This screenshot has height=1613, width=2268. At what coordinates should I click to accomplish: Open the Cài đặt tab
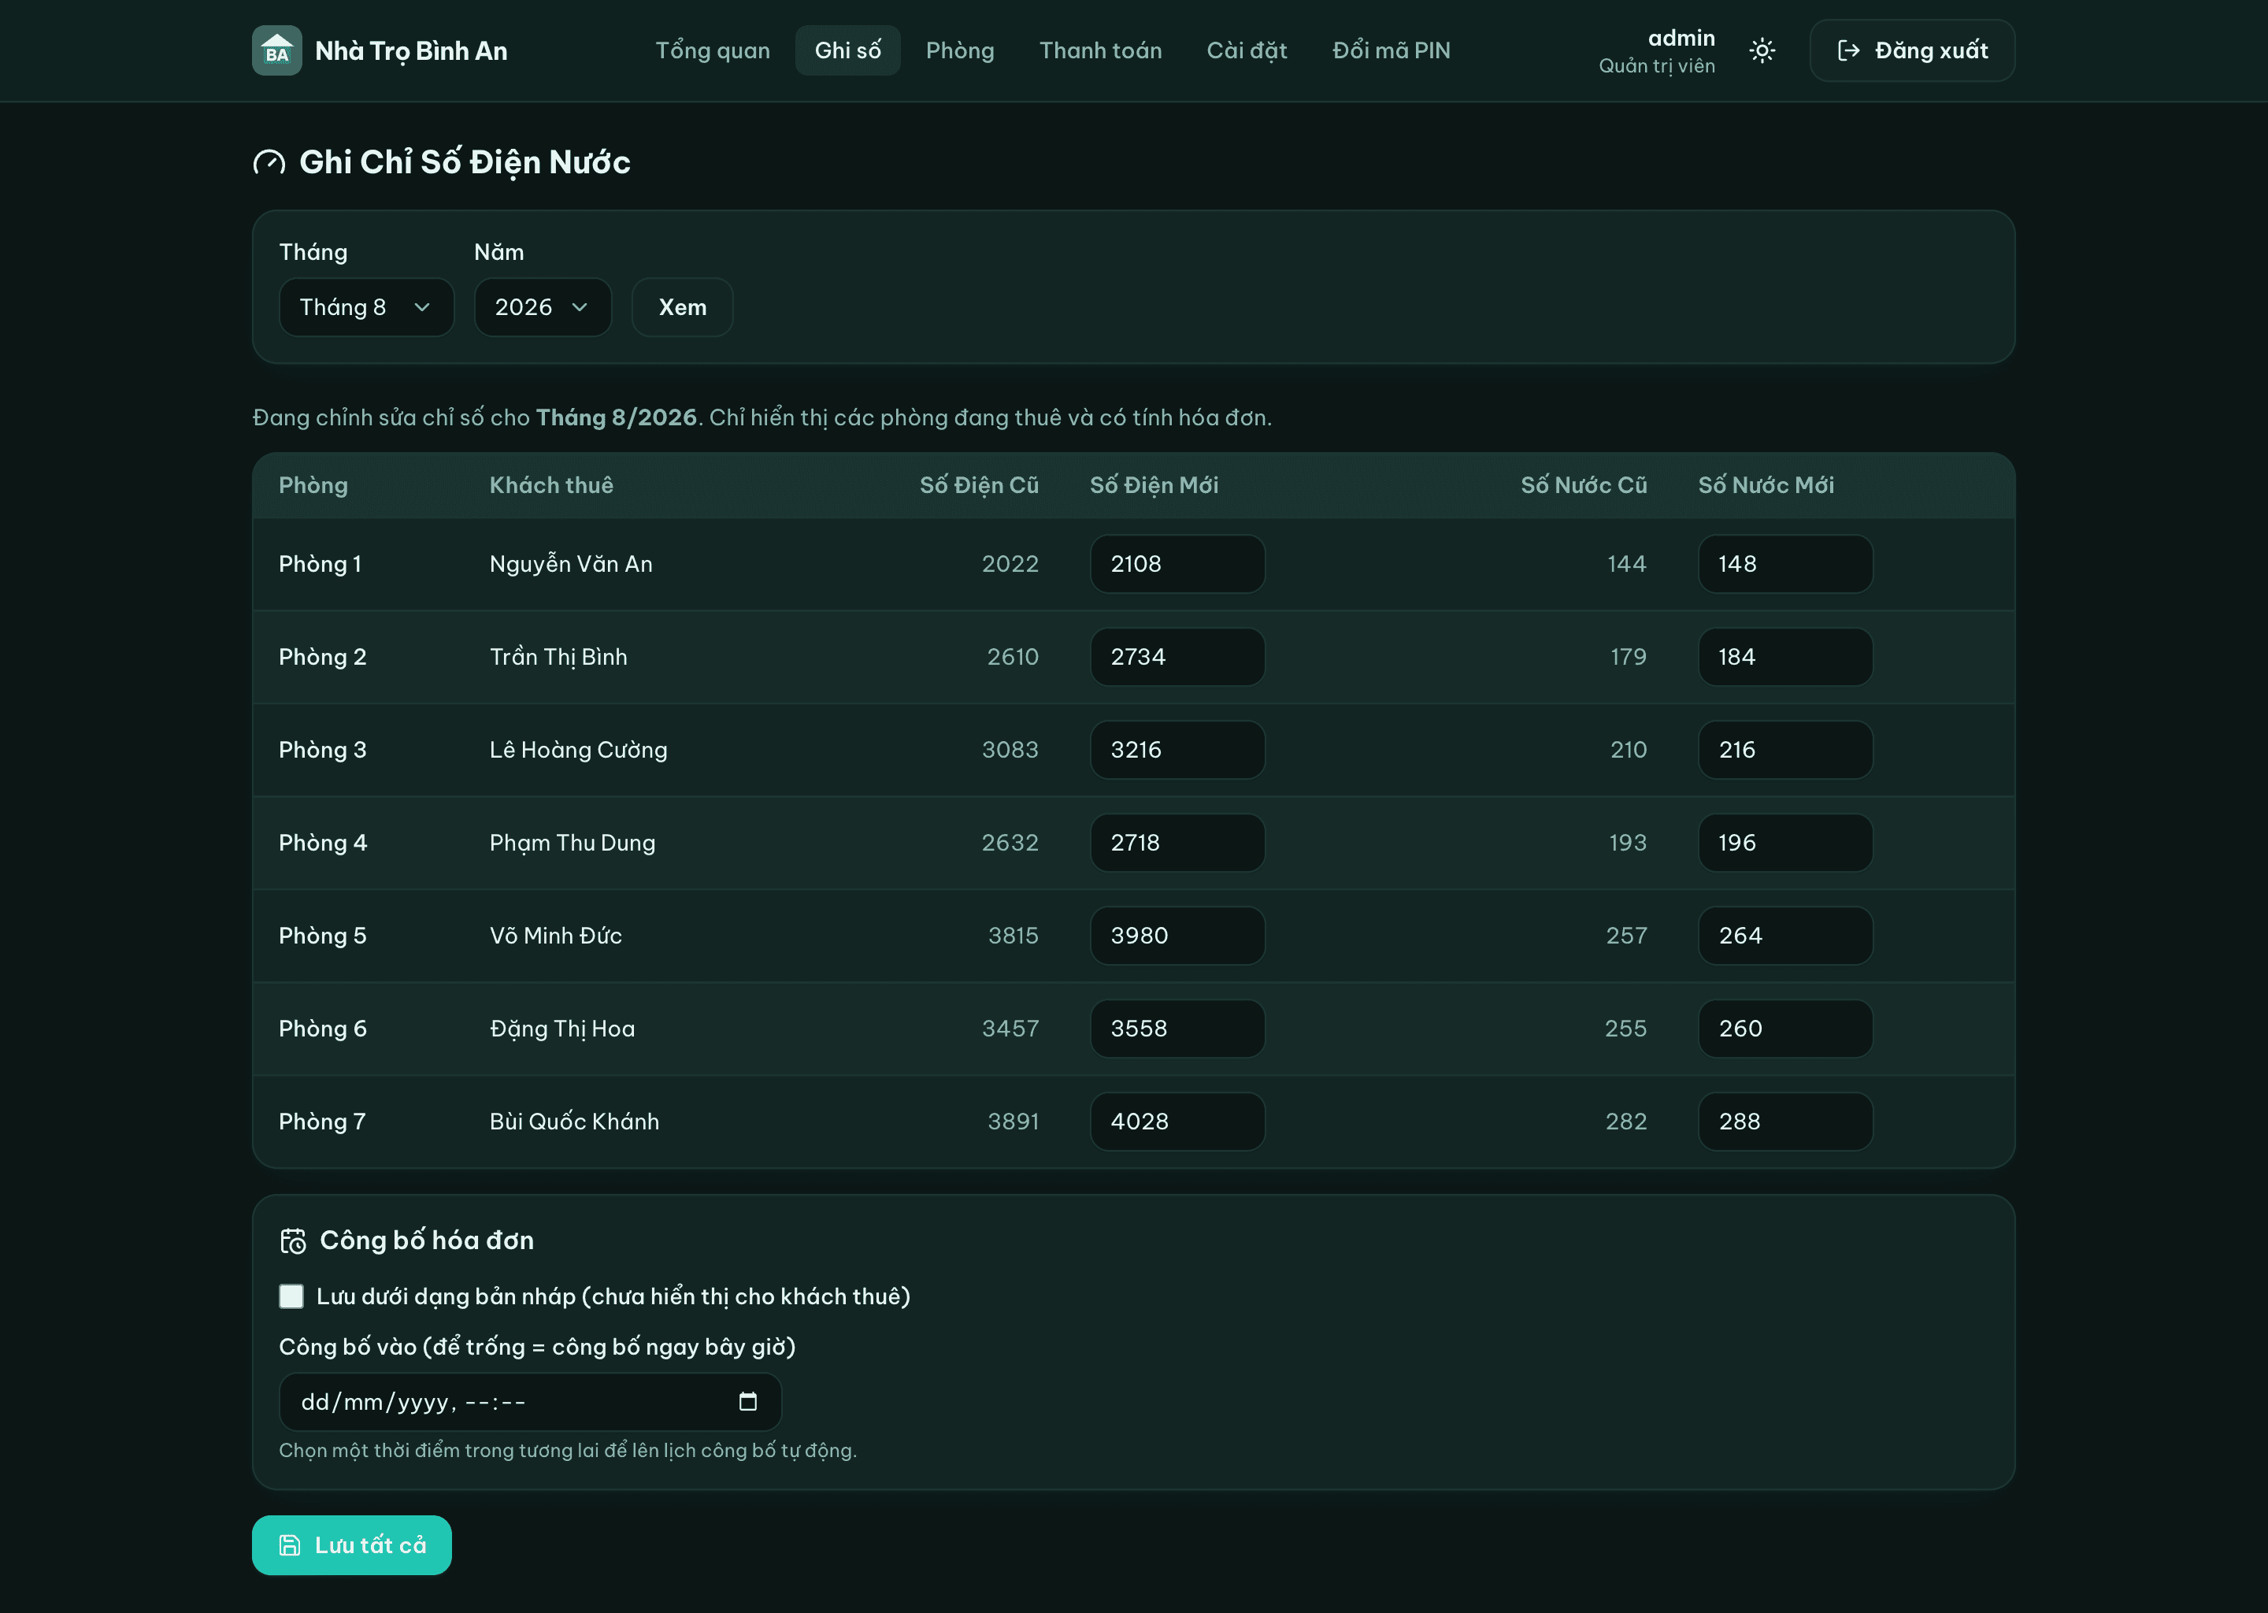(1246, 50)
